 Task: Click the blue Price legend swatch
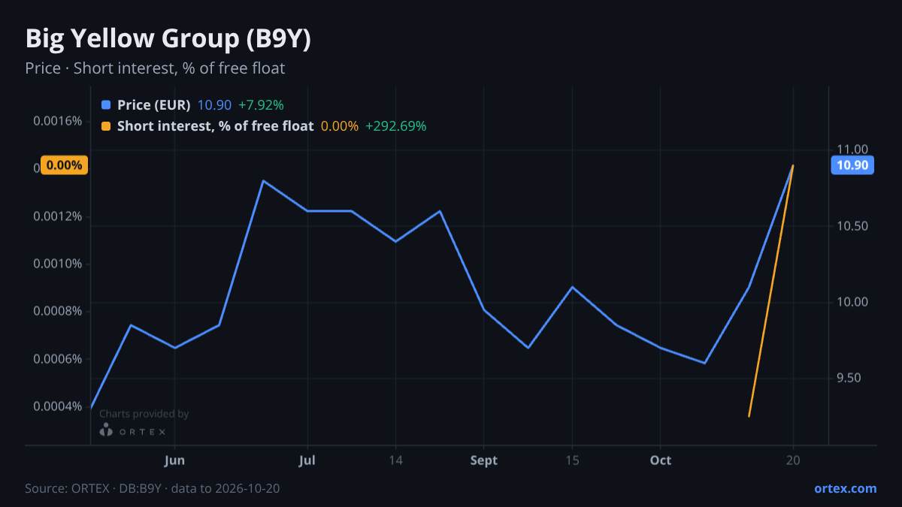pos(105,105)
